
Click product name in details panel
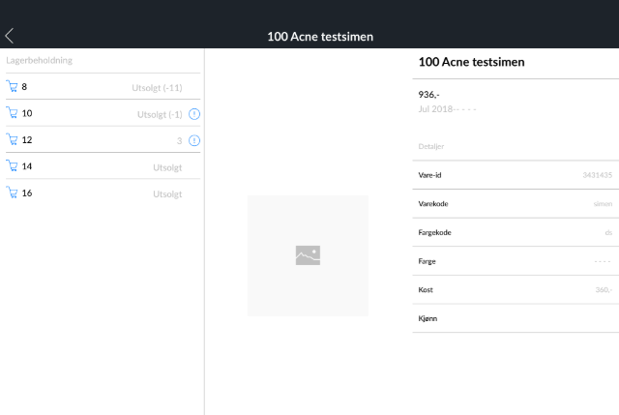click(471, 62)
